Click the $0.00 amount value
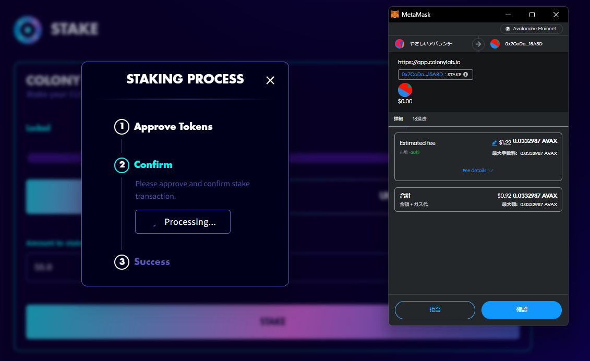The height and width of the screenshot is (361, 590). point(405,101)
